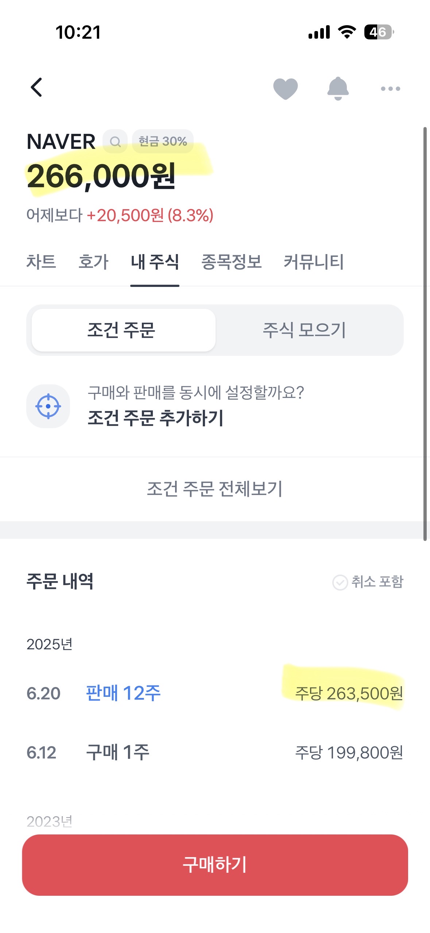430x933 pixels.
Task: Tap the battery indicator in status bar
Action: (x=379, y=32)
